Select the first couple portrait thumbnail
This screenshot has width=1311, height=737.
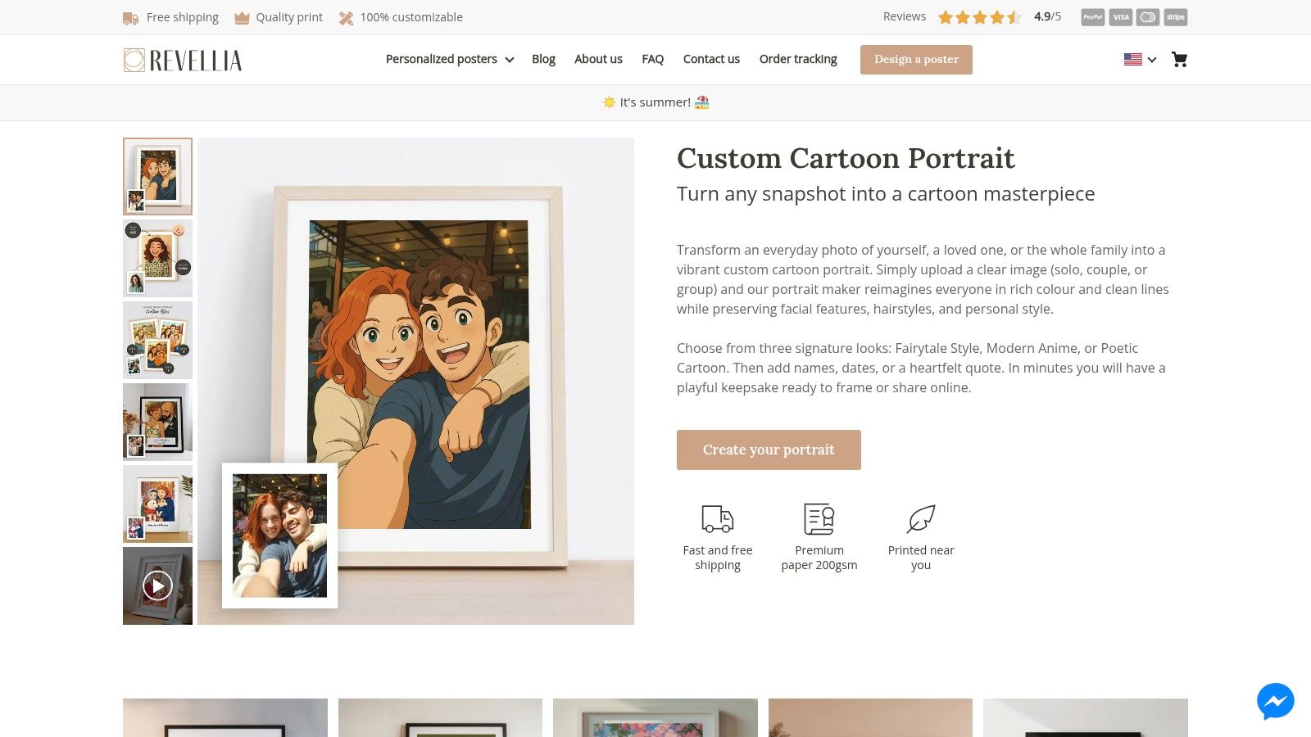[157, 176]
